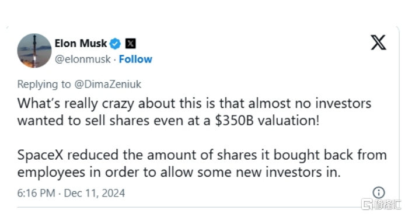Click the $350B figure in the tweet
The height and width of the screenshot is (214, 405).
tap(235, 121)
